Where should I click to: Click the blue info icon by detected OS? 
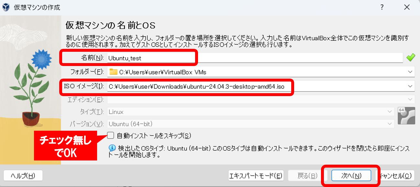click(x=112, y=148)
